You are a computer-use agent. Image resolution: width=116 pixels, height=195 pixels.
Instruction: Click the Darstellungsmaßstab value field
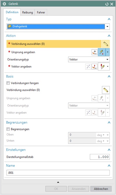tap(100, 157)
